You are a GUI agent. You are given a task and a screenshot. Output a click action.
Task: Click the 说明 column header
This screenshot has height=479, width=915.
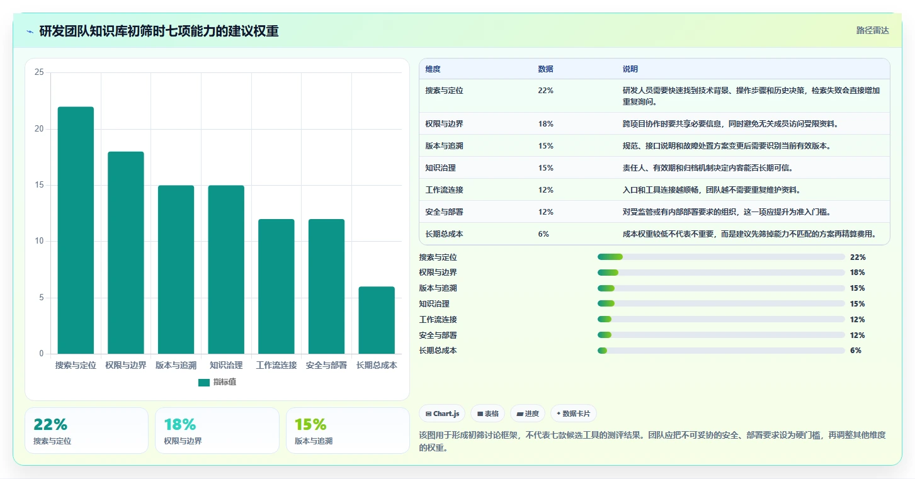pyautogui.click(x=630, y=69)
